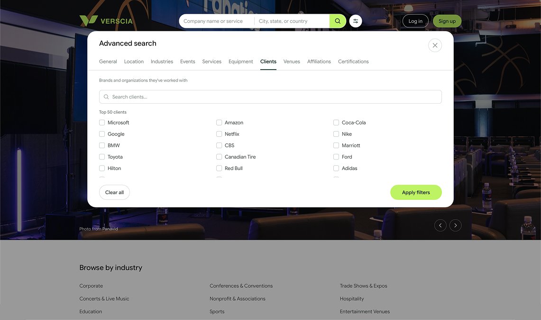Image resolution: width=541 pixels, height=320 pixels.
Task: Open the filter sliders icon button
Action: 356,21
